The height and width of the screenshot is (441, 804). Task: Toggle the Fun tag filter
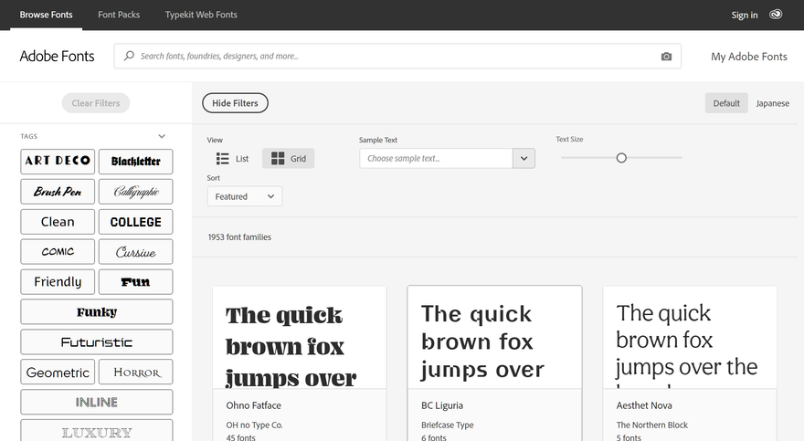point(136,282)
